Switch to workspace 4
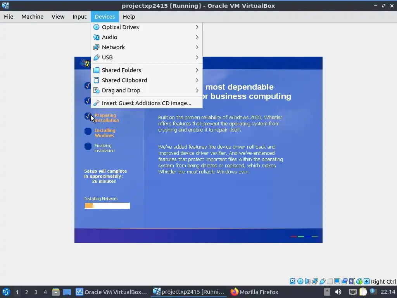This screenshot has height=298, width=397. tap(45, 292)
